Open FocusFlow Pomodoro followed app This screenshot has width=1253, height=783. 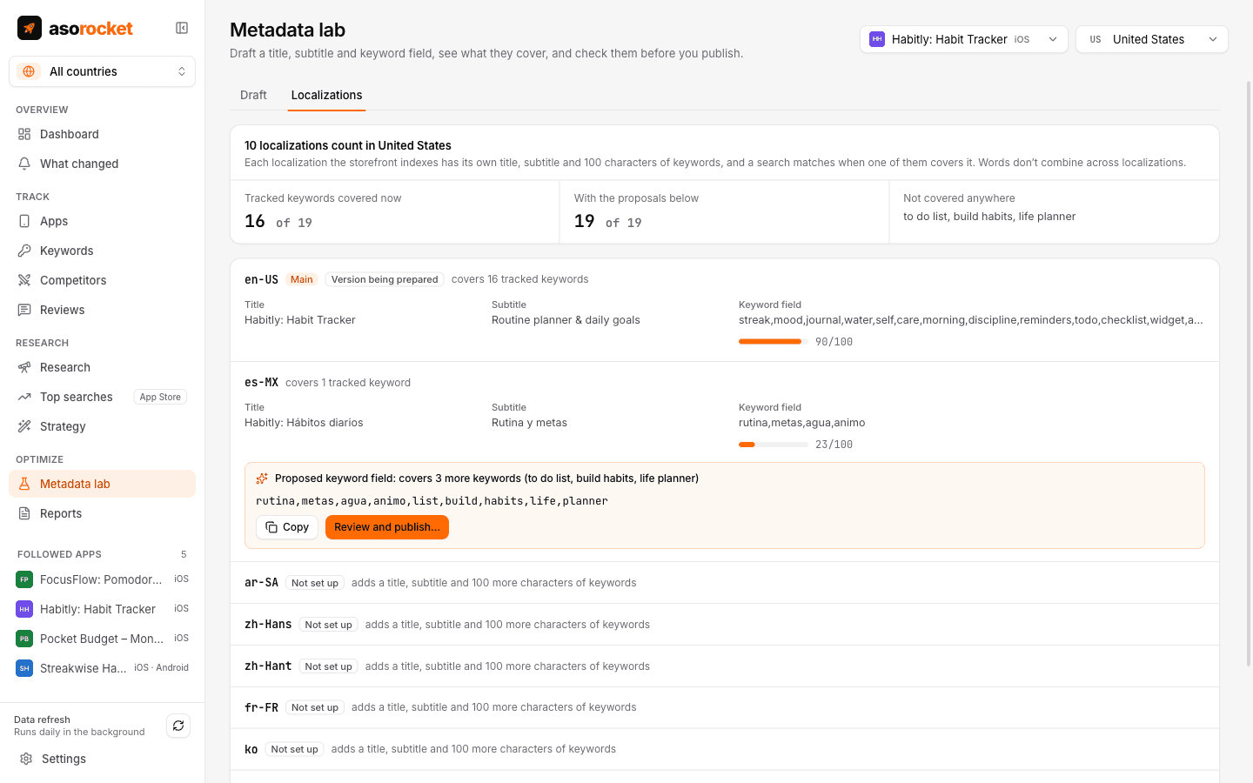[x=102, y=579]
